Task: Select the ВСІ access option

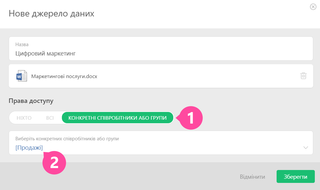Action: pos(50,118)
